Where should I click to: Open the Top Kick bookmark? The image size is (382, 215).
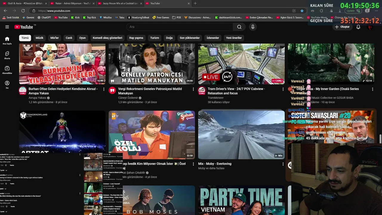(x=89, y=18)
